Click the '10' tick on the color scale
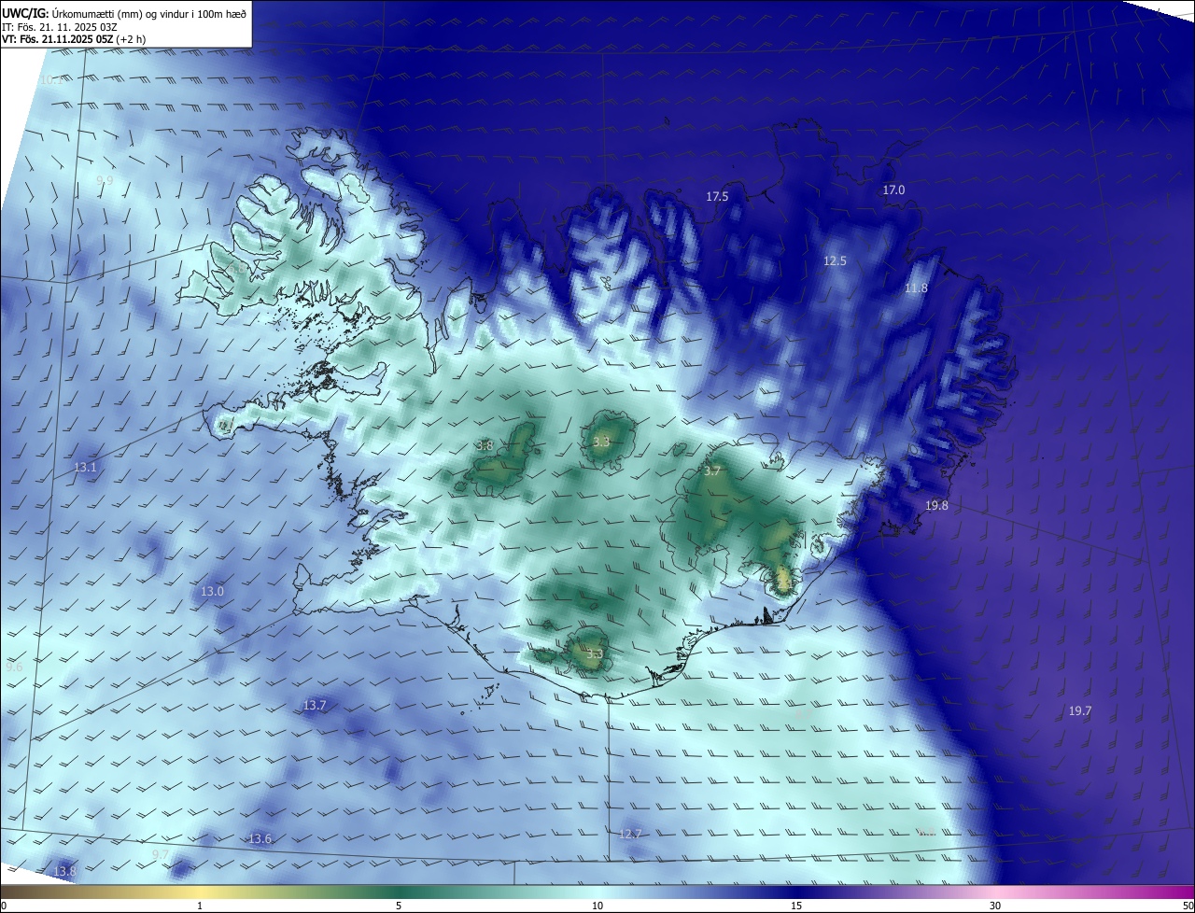 [x=597, y=906]
